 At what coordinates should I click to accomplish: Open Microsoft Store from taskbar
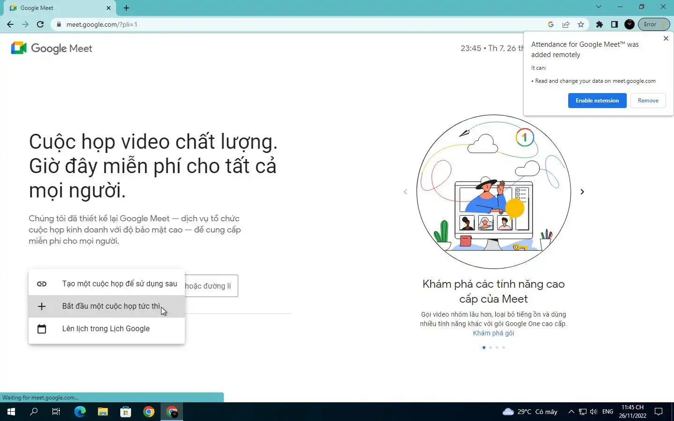pos(126,412)
